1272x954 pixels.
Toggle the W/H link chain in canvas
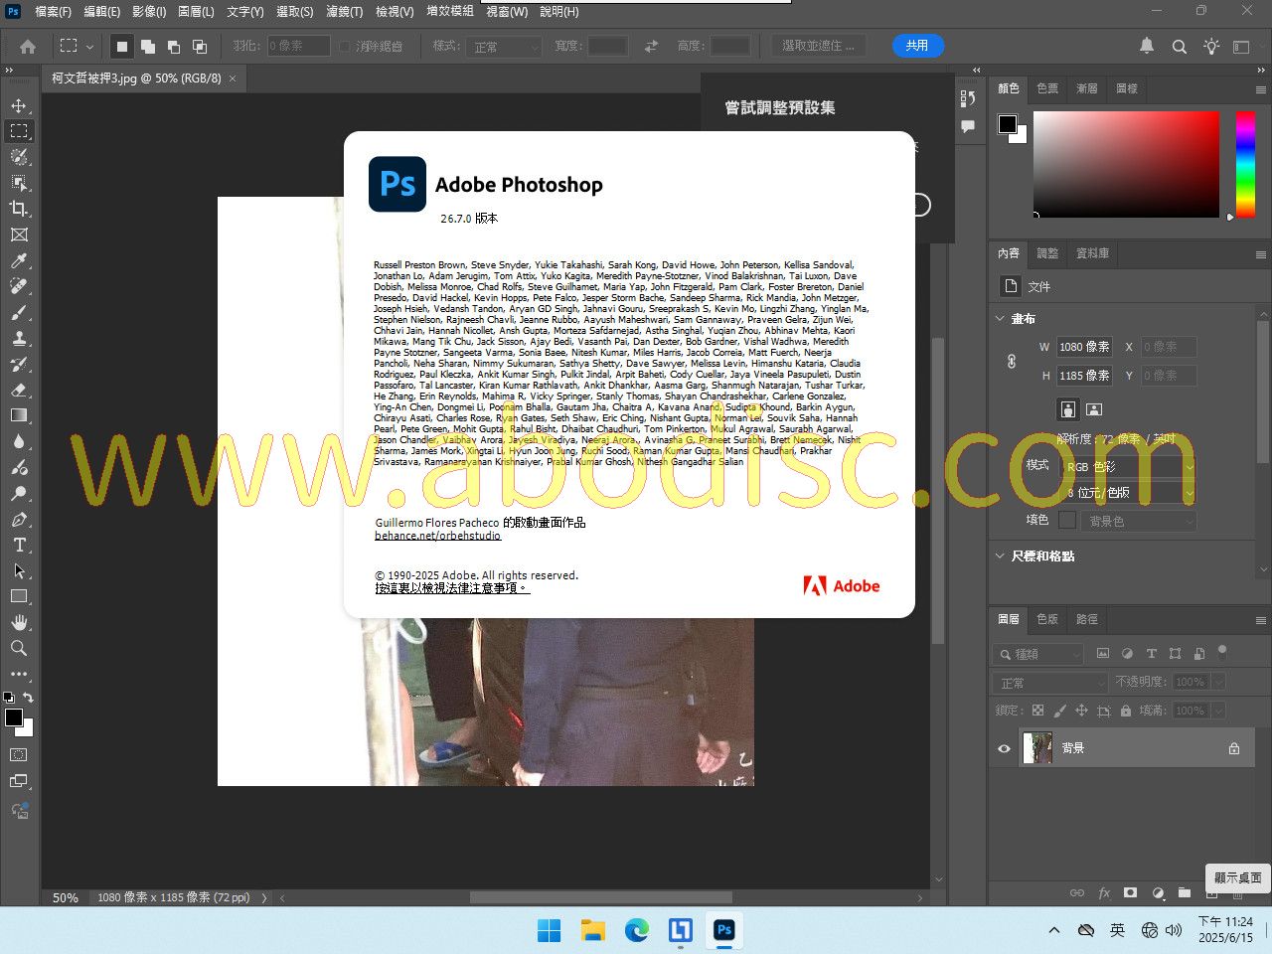pyautogui.click(x=1012, y=361)
